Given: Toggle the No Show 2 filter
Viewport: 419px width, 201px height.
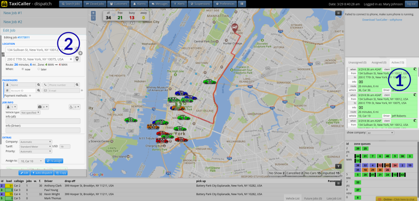Looking at the screenshot, I should coord(277,173).
